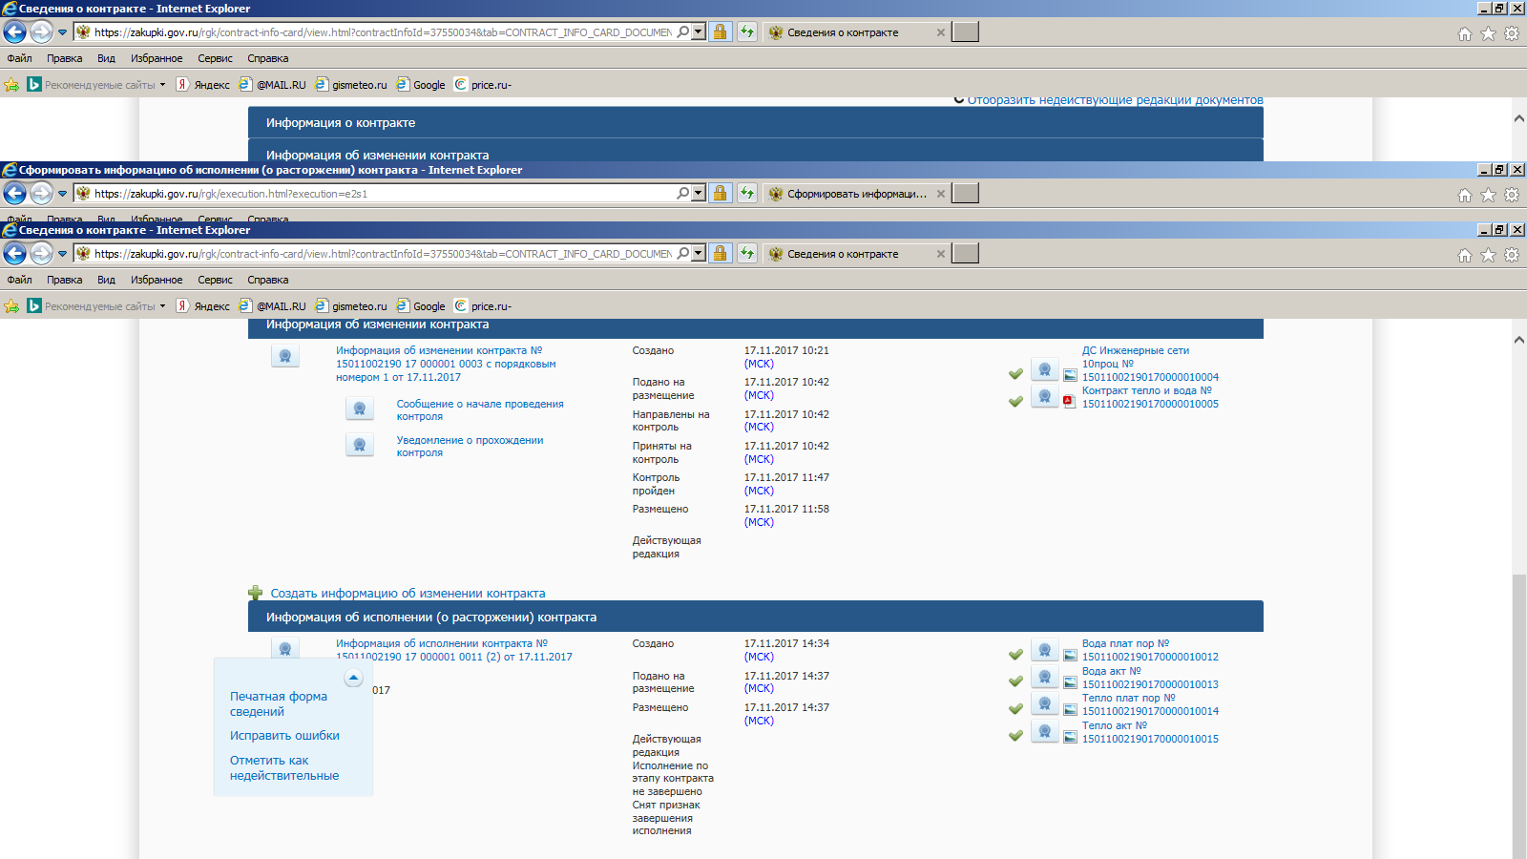The height and width of the screenshot is (859, 1527).
Task: Expand Отобразить недействующие редакции документов
Action: pos(1114,100)
